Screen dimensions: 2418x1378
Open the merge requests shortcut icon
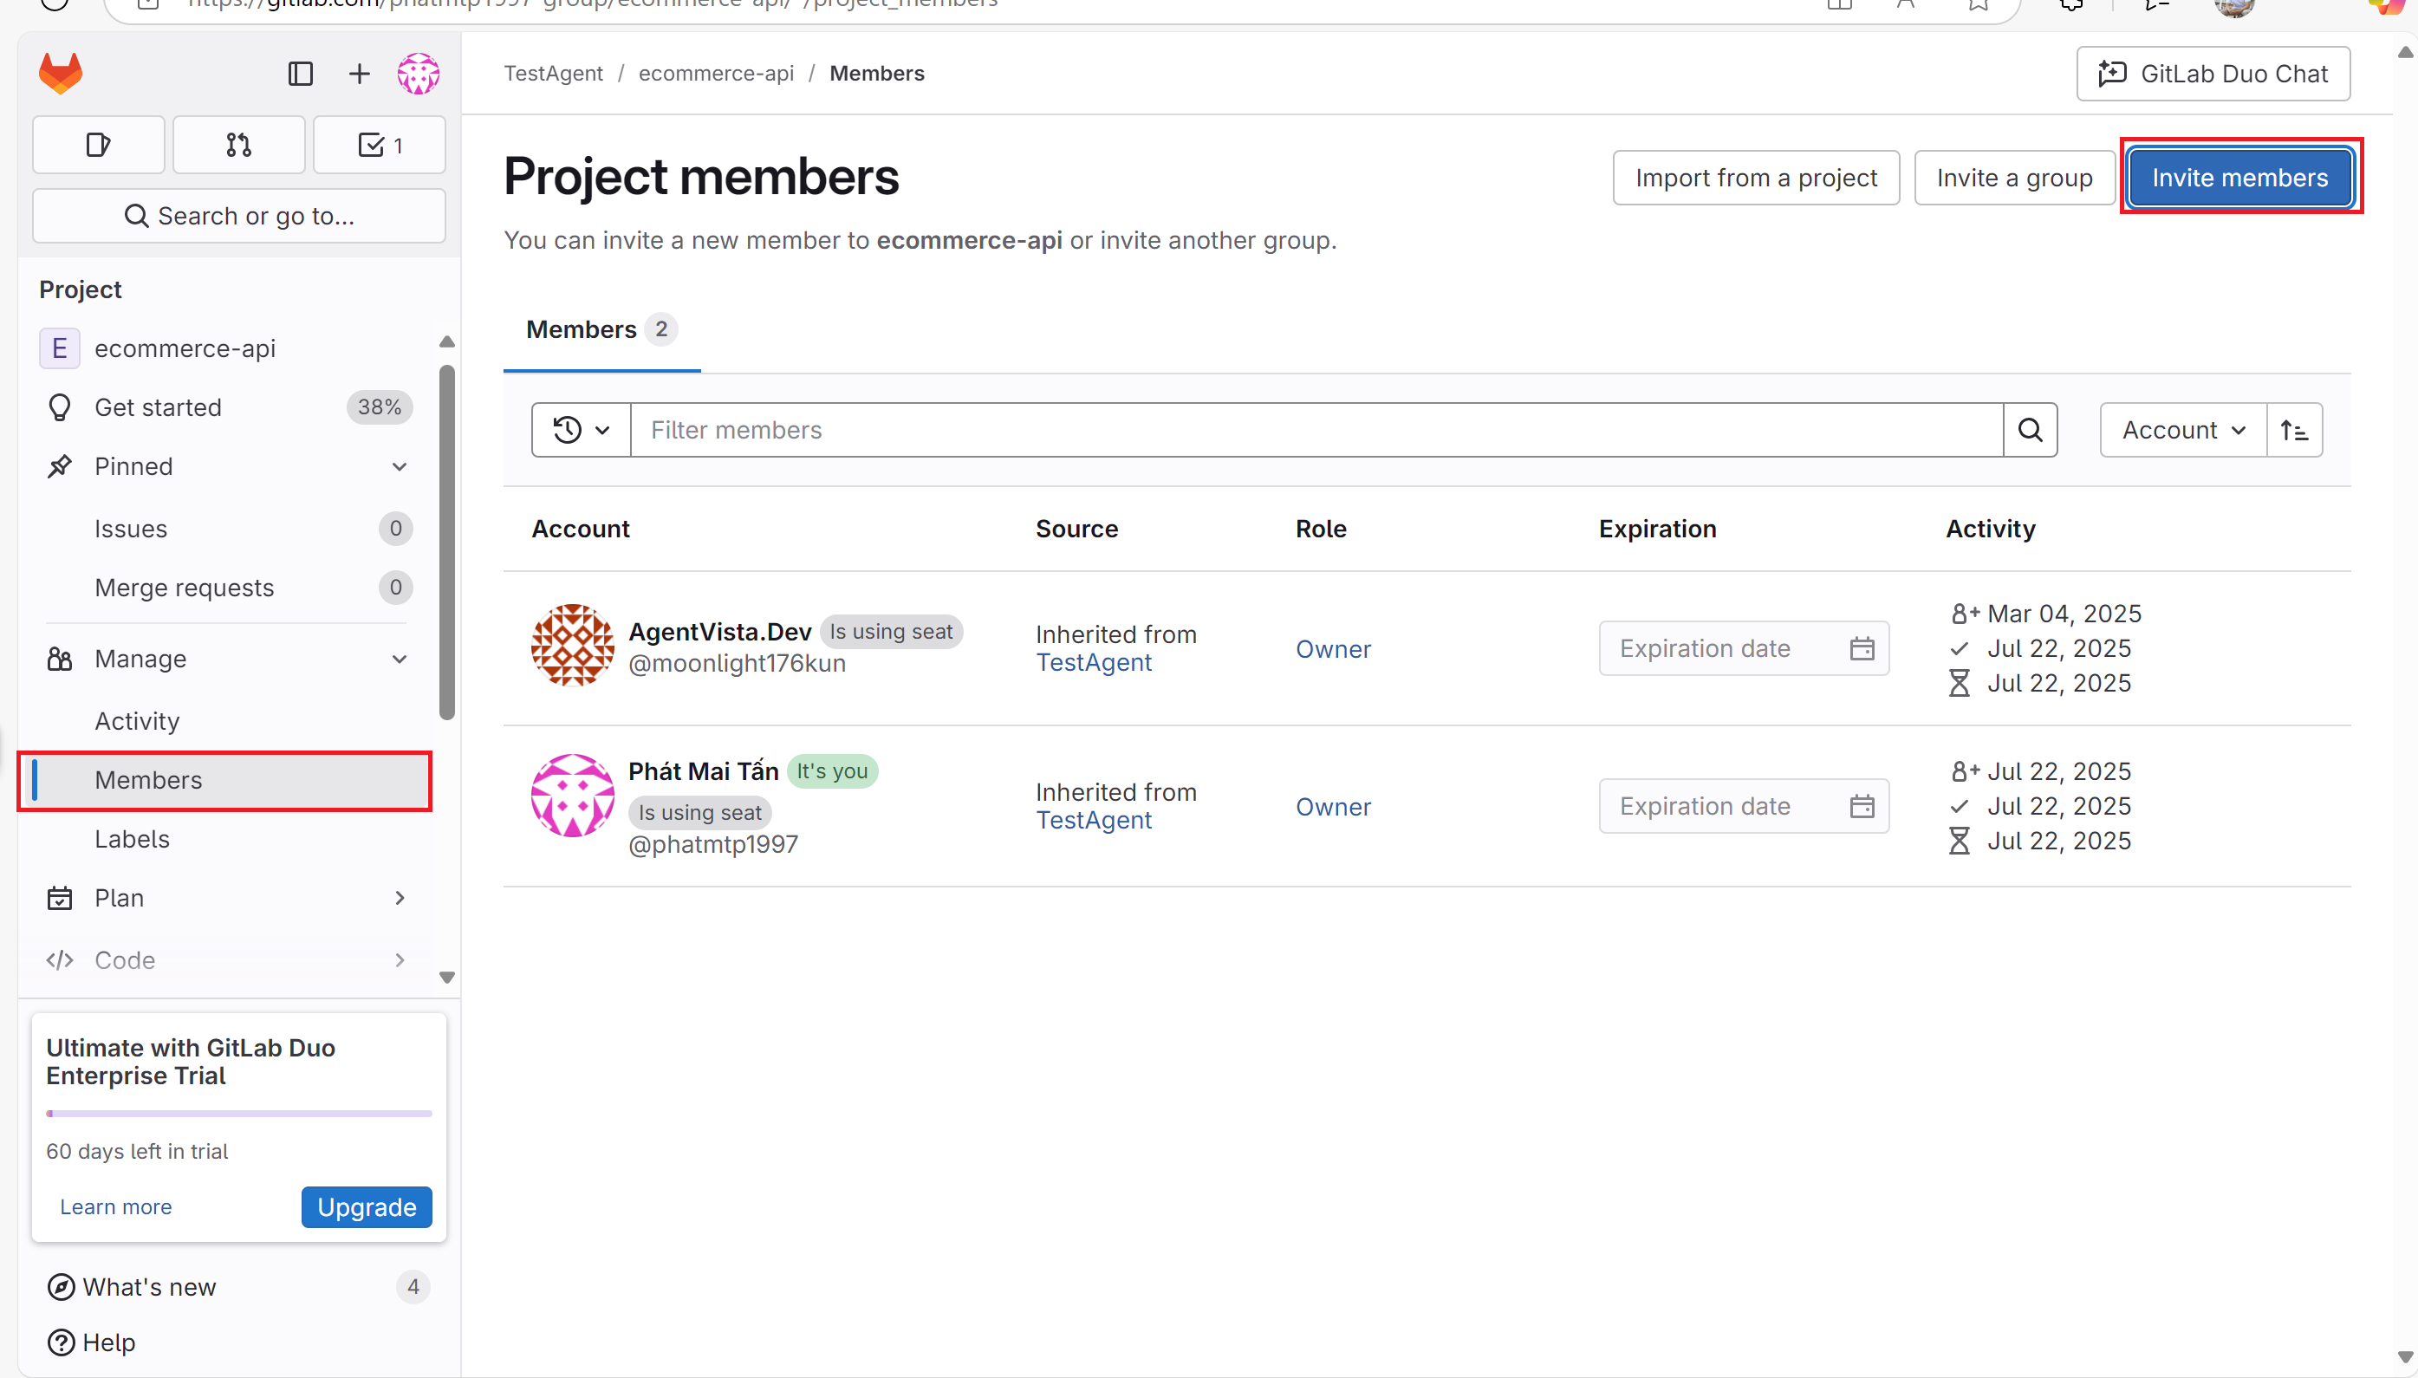(x=238, y=145)
